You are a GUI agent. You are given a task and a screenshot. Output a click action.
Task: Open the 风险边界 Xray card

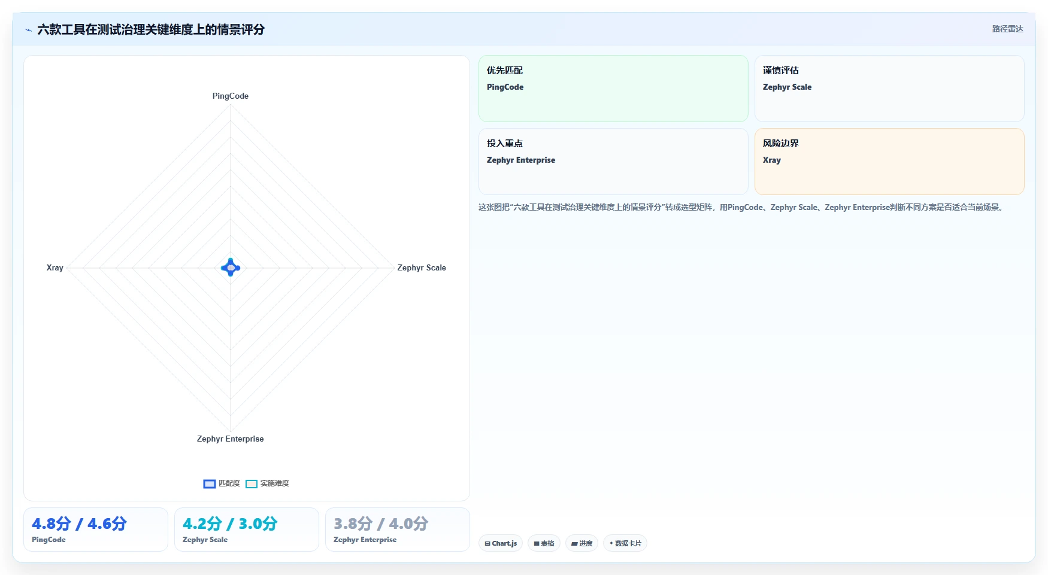pos(889,162)
